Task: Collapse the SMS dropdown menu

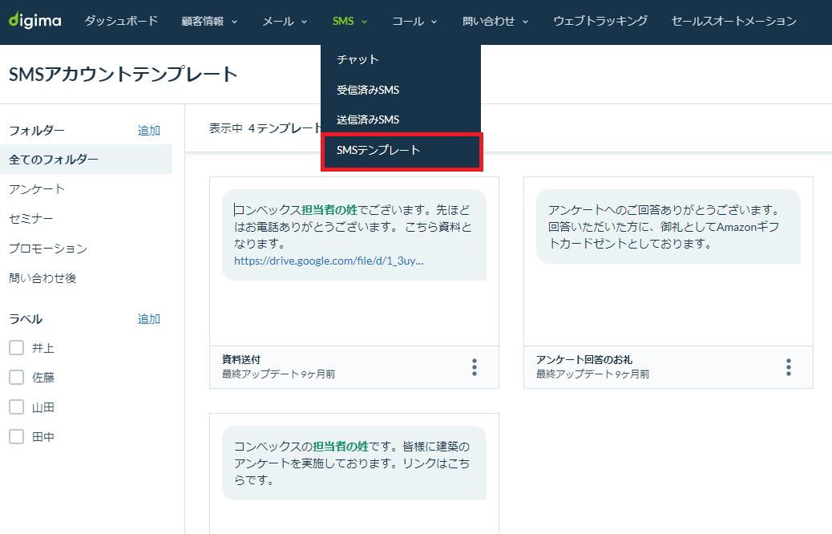Action: [x=349, y=21]
